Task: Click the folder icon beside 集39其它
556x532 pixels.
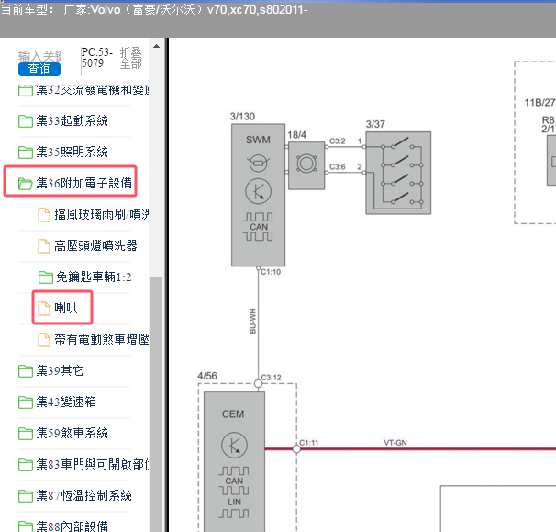Action: pyautogui.click(x=26, y=371)
